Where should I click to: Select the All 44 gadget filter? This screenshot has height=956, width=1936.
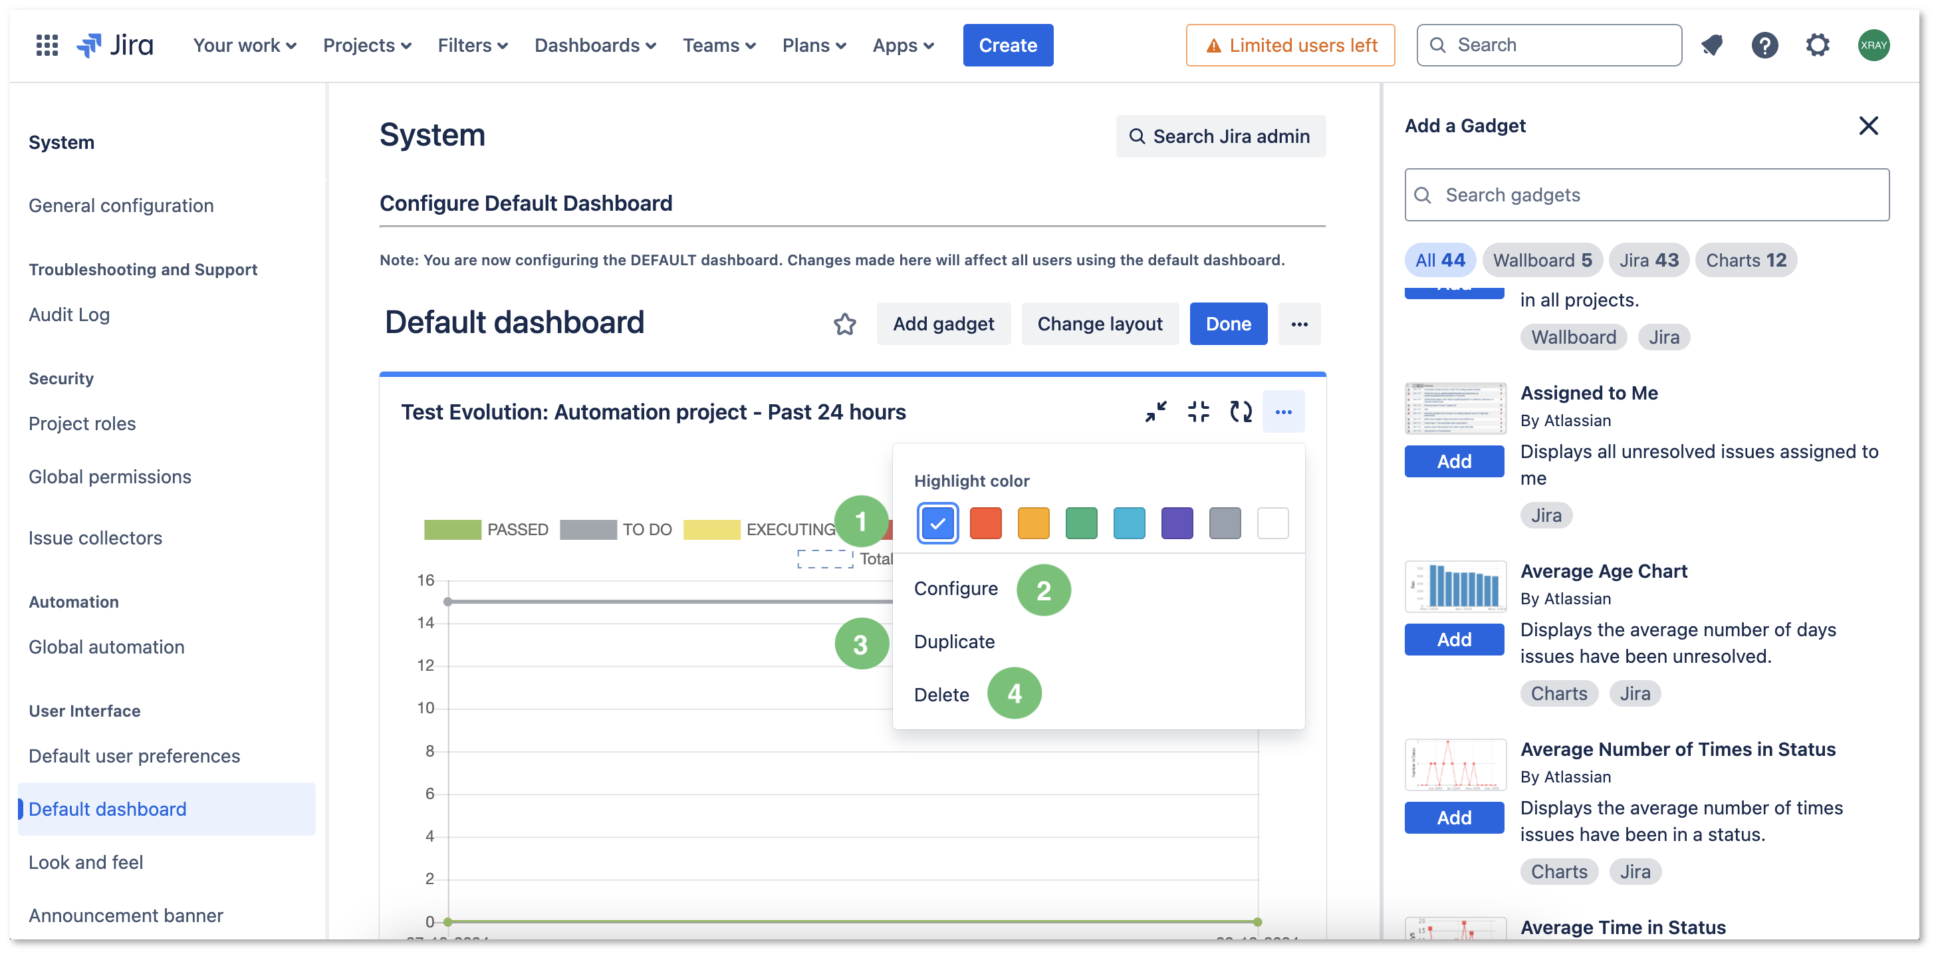[1439, 260]
